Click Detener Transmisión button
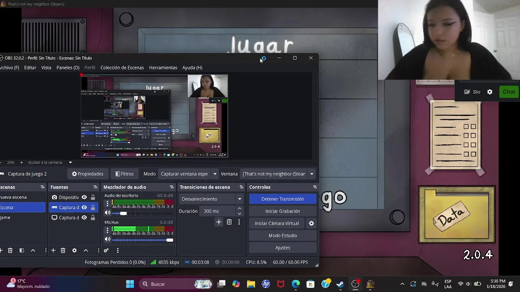Viewport: 520px width, 292px height. [283, 199]
